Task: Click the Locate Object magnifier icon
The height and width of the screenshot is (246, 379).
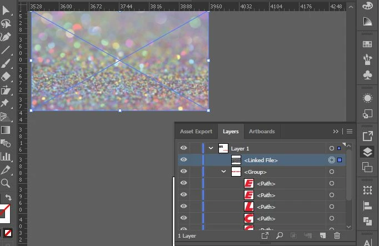Action: coord(280,235)
